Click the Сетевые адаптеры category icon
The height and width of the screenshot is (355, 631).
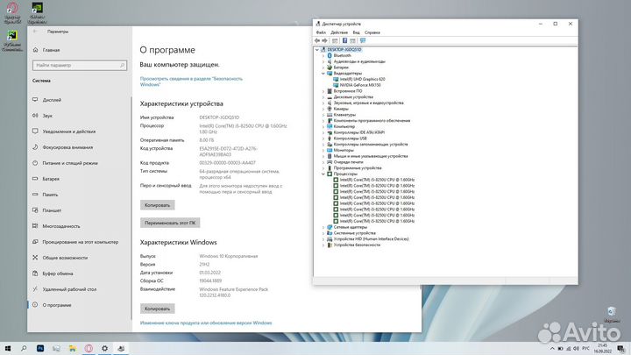330,227
